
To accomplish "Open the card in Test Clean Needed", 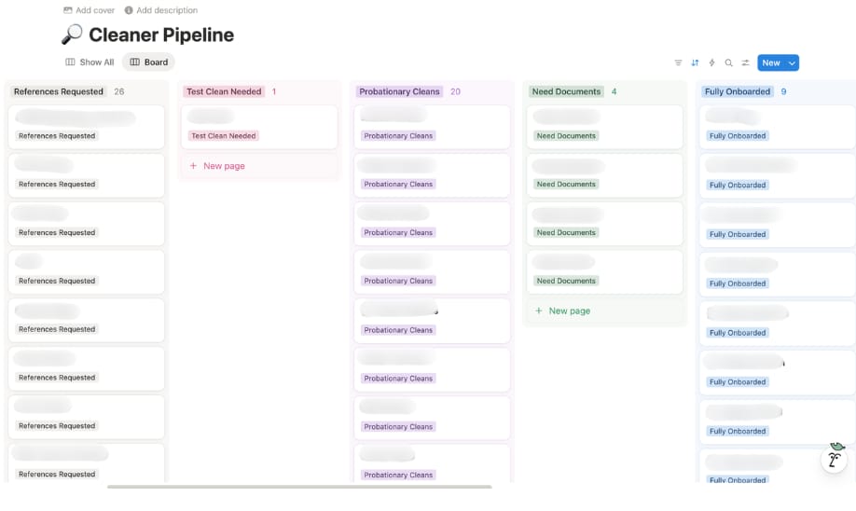I will coord(258,126).
